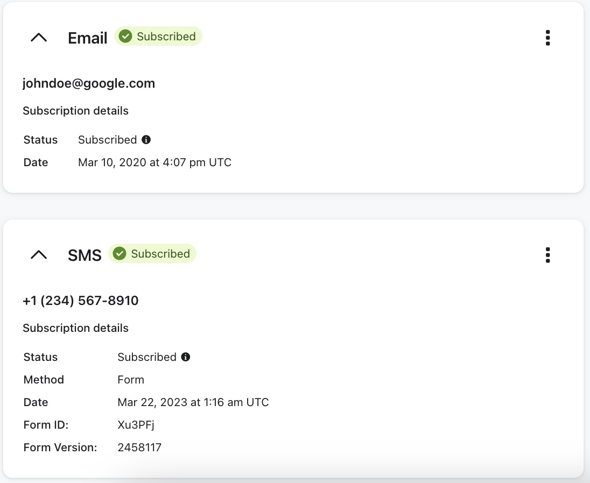Click the info icon beside Email Subscribed status
This screenshot has width=590, height=483.
pyautogui.click(x=146, y=139)
